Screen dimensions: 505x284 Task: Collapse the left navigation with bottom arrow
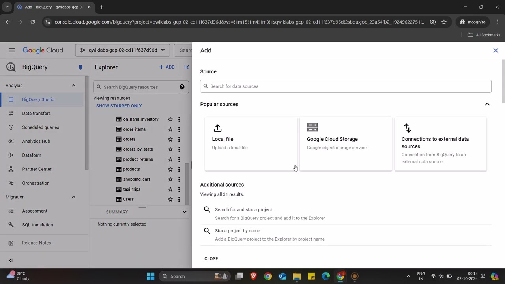click(x=11, y=260)
